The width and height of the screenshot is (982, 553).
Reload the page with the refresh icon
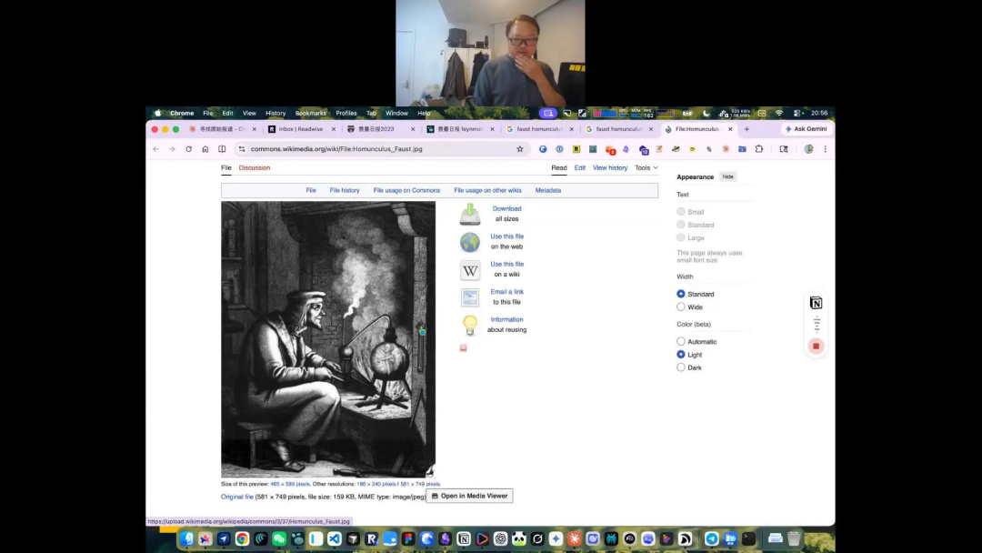pyautogui.click(x=188, y=149)
